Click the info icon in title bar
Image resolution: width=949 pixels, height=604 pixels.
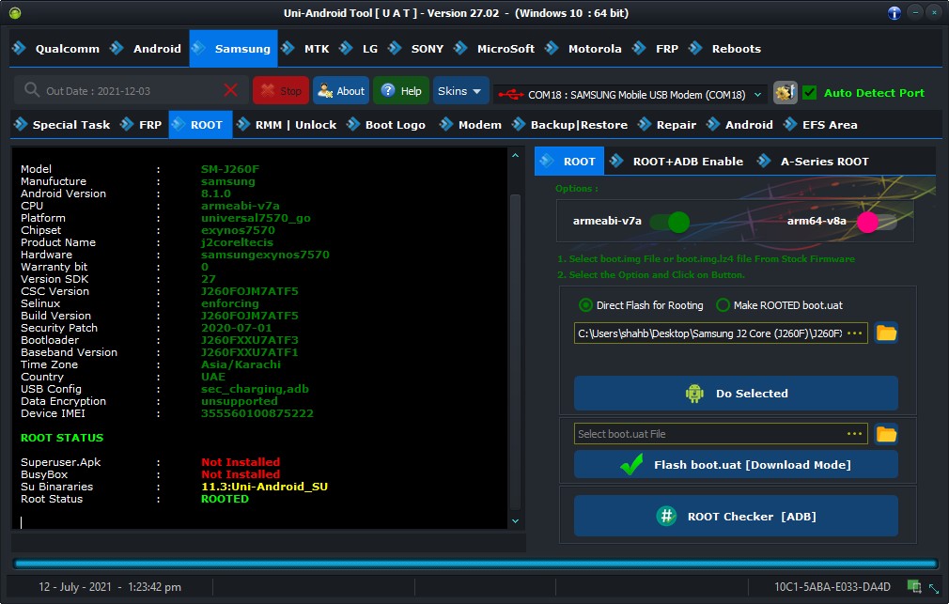(894, 13)
